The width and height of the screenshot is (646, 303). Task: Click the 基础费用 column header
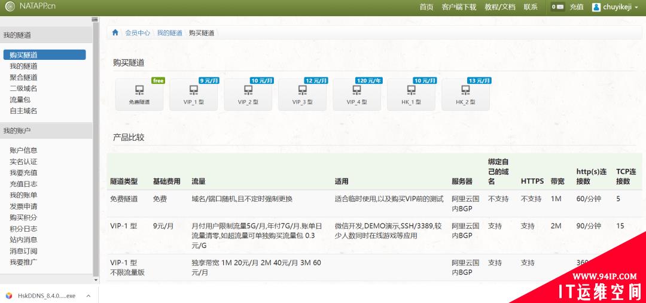[166, 181]
